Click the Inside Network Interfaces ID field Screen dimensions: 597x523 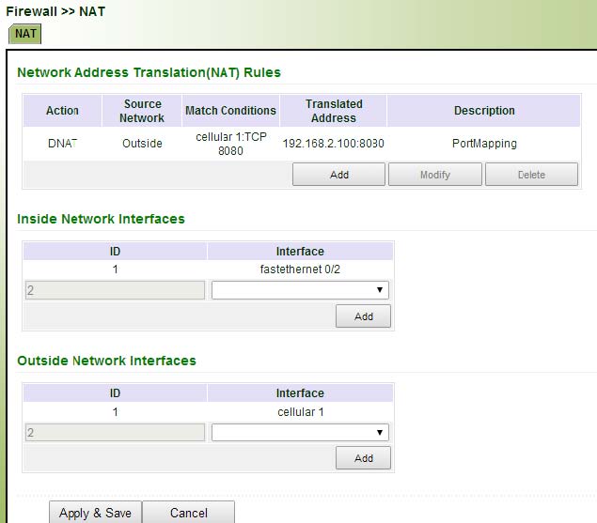tap(114, 290)
